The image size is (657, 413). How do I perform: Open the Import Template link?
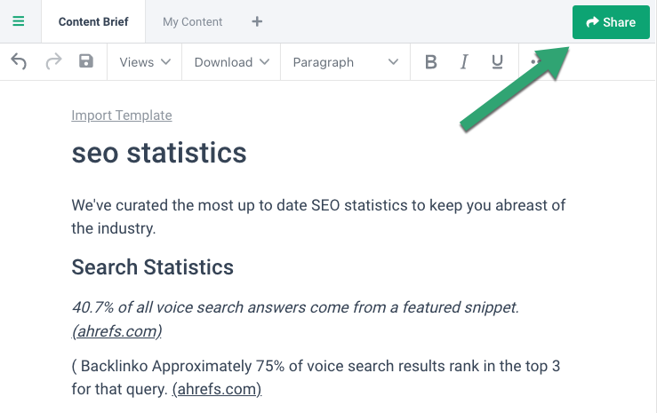[122, 115]
